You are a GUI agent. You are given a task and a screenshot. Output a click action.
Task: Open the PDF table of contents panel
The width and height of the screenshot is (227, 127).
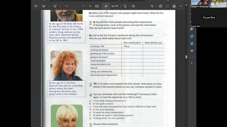point(35,6)
